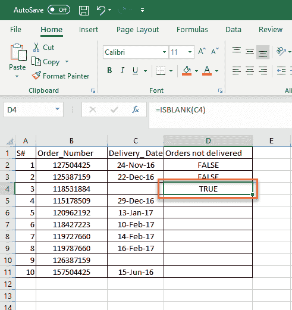Click the Format Painter brush icon
Image resolution: width=292 pixels, height=310 pixels.
pos(36,76)
